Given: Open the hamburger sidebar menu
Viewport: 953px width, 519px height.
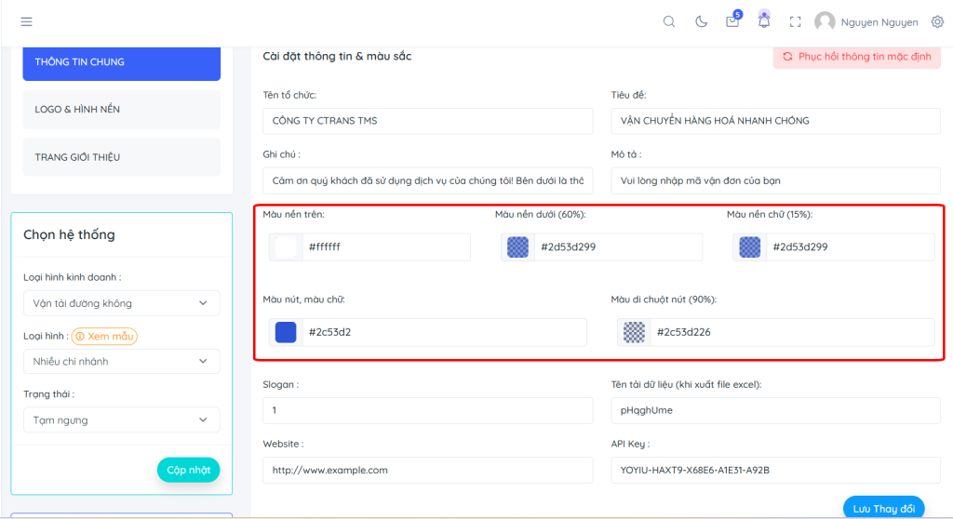Looking at the screenshot, I should click(x=26, y=21).
